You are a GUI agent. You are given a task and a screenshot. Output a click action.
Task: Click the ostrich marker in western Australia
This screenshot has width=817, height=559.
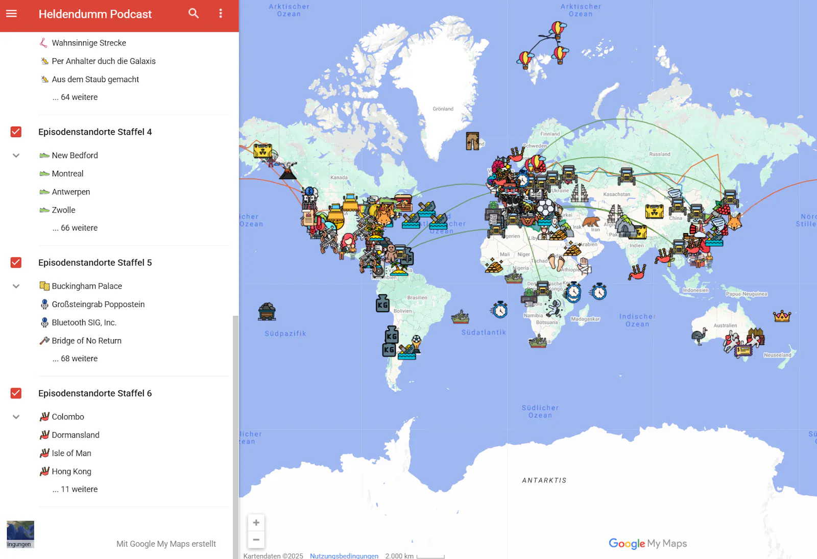(699, 336)
